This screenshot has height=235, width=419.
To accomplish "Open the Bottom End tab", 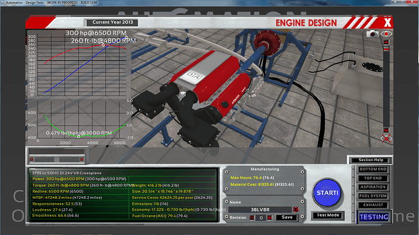I will click(x=373, y=169).
